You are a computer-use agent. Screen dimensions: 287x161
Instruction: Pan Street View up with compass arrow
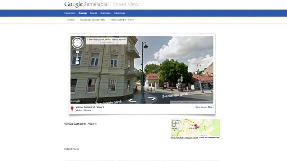point(78,40)
